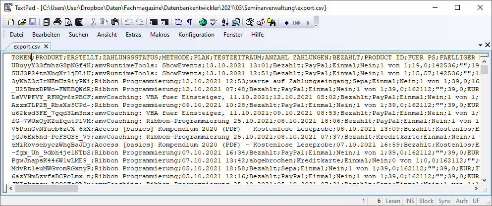The width and height of the screenshot is (492, 206).
Task: Expand the toolbar overflow options arrow
Action: pyautogui.click(x=316, y=24)
